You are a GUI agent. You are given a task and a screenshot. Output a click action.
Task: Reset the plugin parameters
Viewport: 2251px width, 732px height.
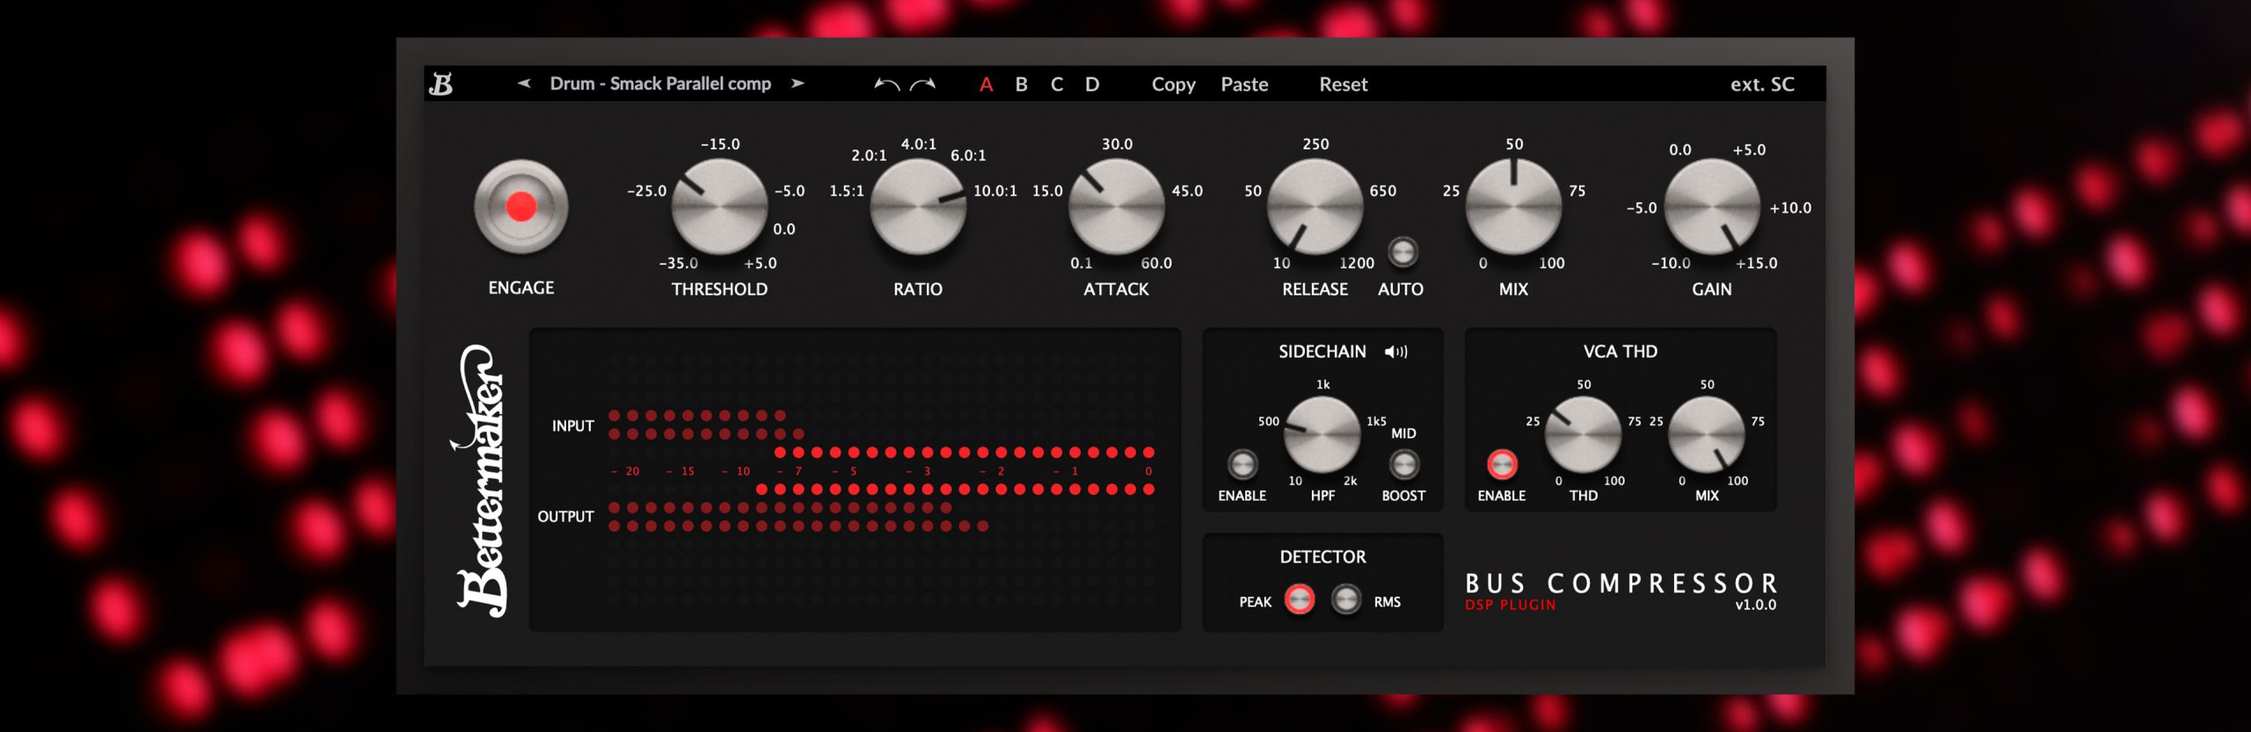[1344, 84]
